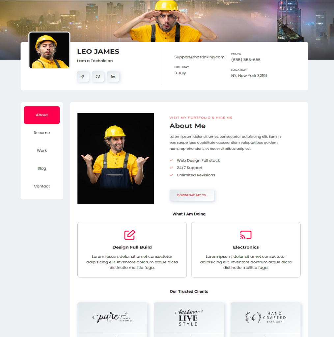
Task: Click checkmark beside Web Design Full stack
Action: point(171,161)
